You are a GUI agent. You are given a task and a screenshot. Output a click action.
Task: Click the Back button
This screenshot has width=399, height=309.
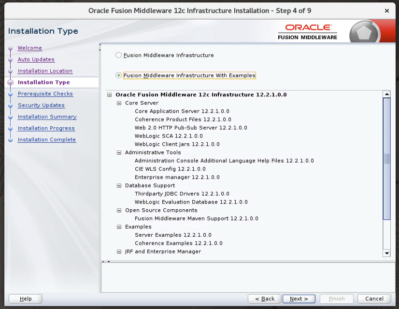point(265,299)
